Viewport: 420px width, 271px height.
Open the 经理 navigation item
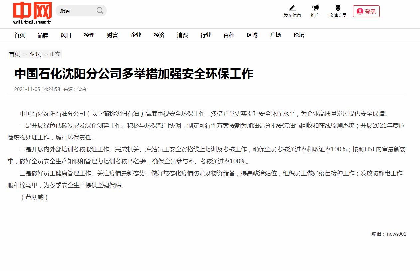pyautogui.click(x=89, y=35)
